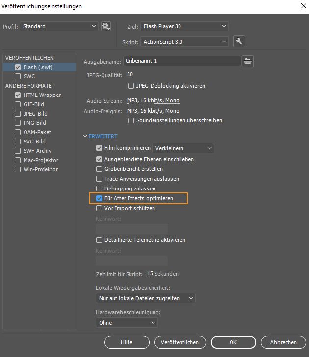Disable Für After Effects optimieren

pyautogui.click(x=99, y=198)
